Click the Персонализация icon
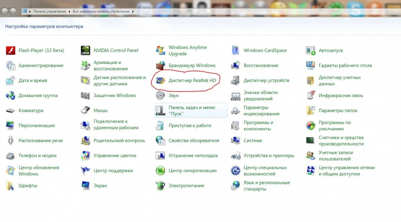401x222 pixels. [10, 125]
